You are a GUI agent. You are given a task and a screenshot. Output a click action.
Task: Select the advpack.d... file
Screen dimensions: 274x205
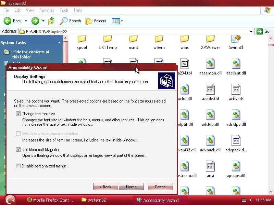(x=236, y=143)
